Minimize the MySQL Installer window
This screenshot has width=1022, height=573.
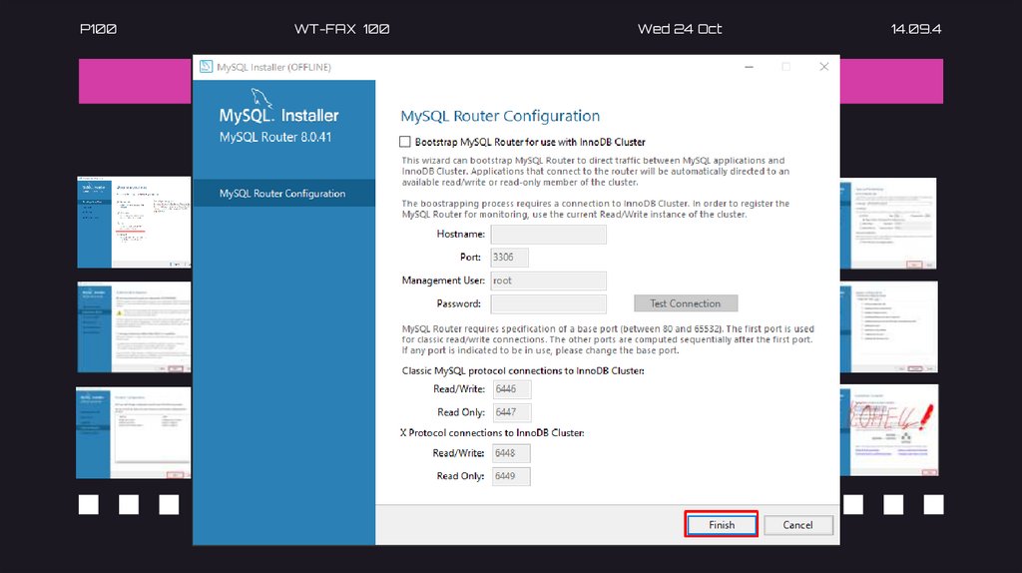coord(749,67)
